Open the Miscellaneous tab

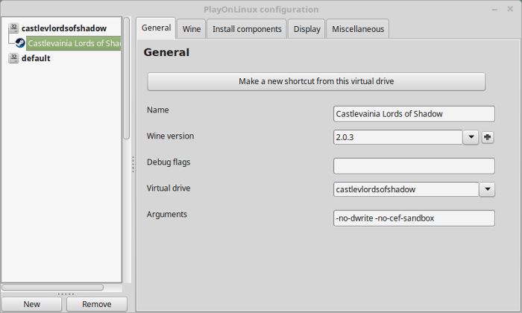click(x=357, y=29)
